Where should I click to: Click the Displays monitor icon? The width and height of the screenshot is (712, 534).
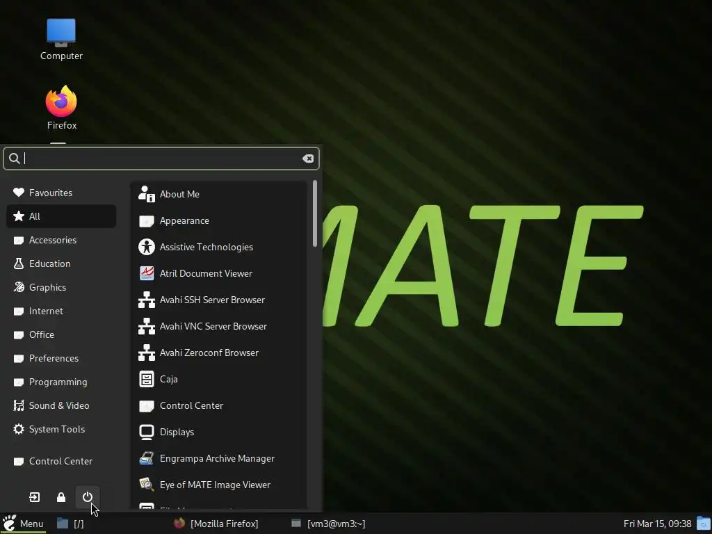[x=146, y=432]
